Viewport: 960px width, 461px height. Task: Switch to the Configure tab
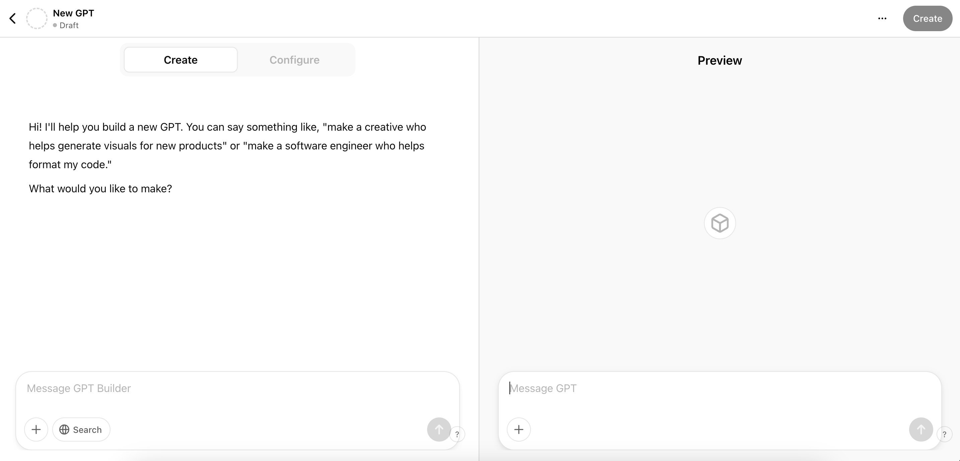click(295, 60)
